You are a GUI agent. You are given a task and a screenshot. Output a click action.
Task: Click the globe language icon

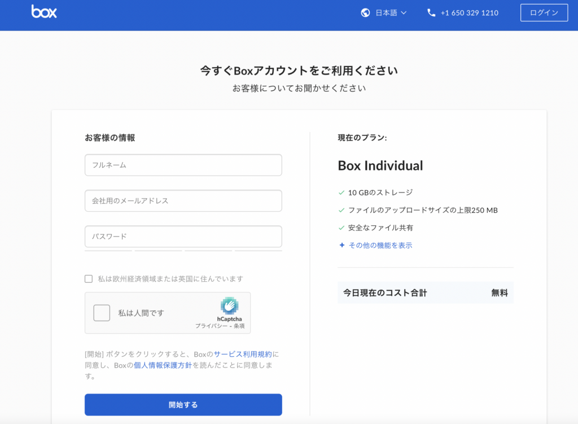pyautogui.click(x=365, y=13)
